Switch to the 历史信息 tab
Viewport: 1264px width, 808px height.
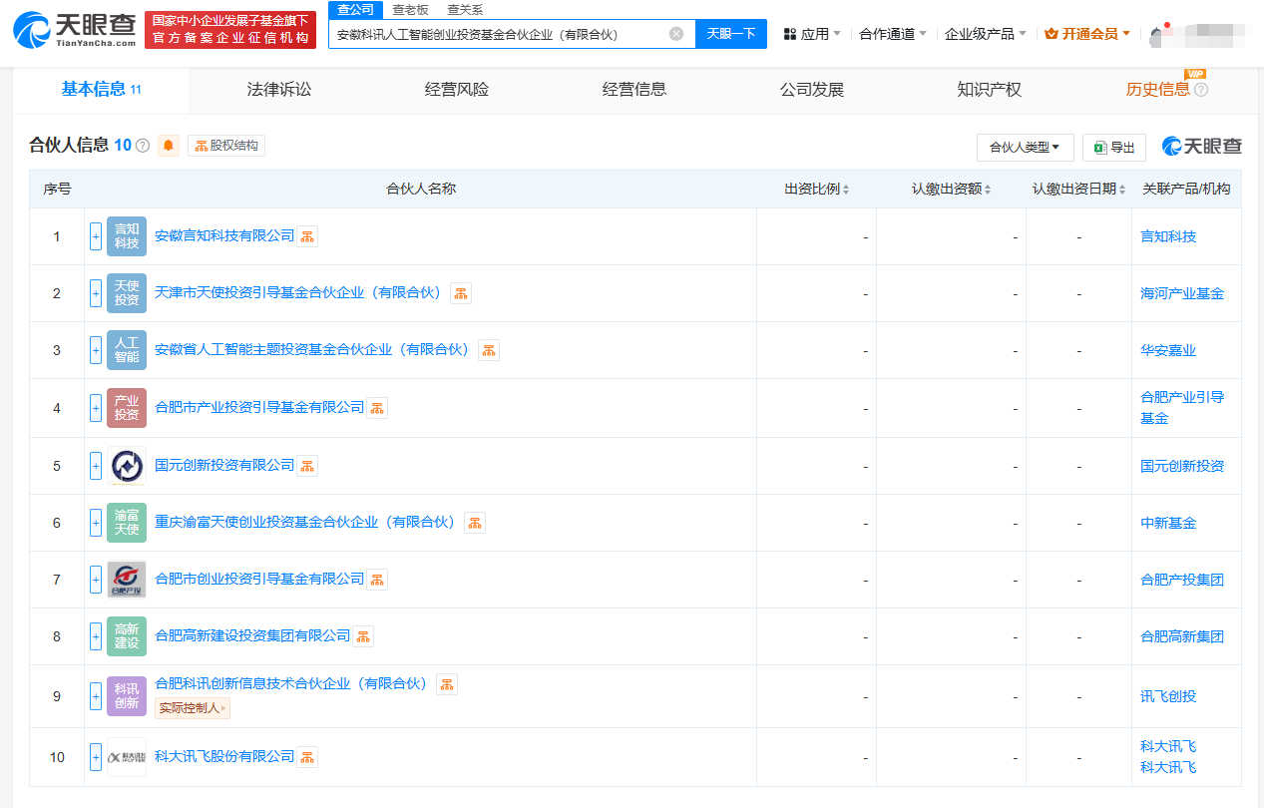(1157, 90)
